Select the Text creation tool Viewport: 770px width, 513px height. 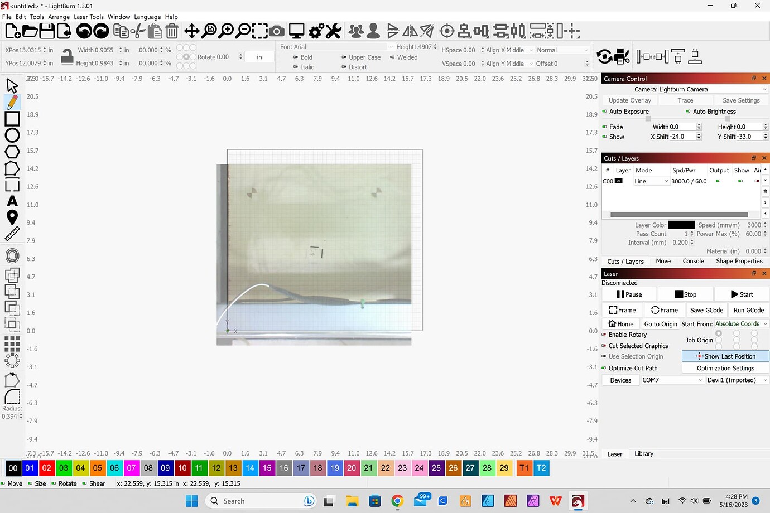click(x=12, y=201)
